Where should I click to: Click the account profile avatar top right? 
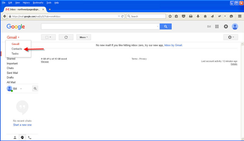(x=235, y=26)
